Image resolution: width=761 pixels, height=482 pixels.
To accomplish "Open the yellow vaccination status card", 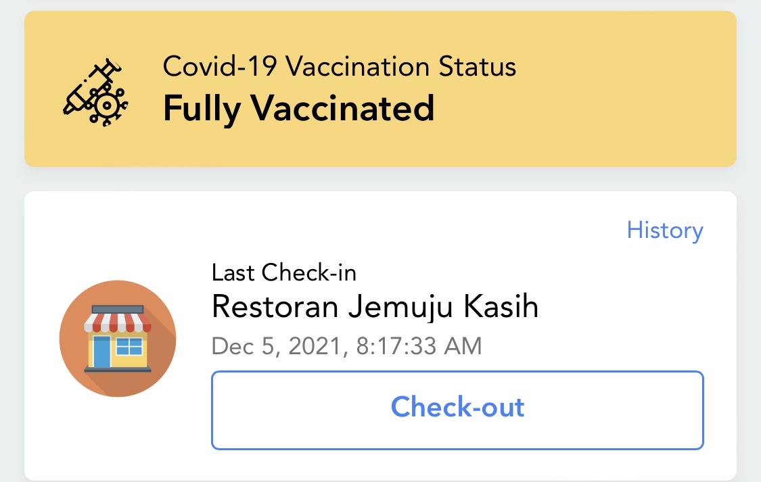I will pyautogui.click(x=380, y=88).
